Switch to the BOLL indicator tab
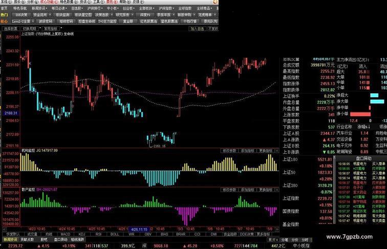Image resolution: width=387 pixels, height=249 pixels. coord(115,234)
